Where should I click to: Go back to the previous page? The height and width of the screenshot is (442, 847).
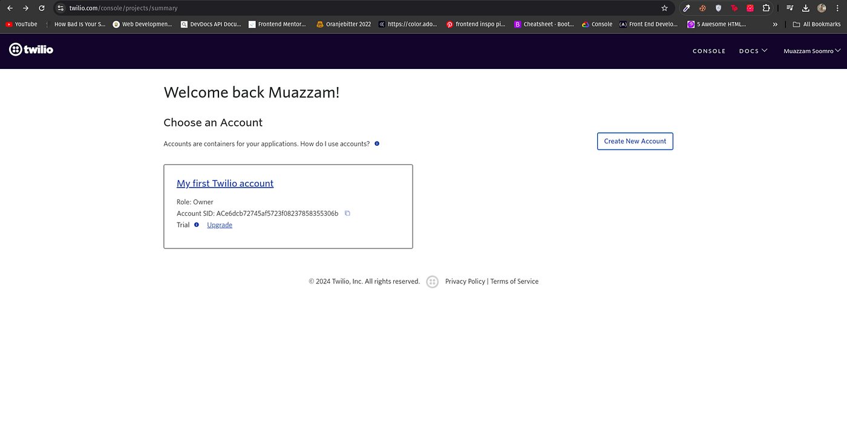[10, 8]
